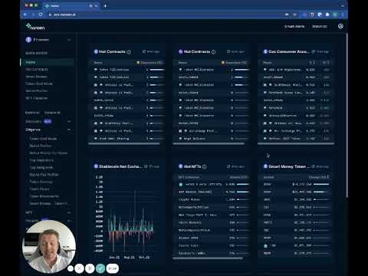Open Token Overlap under Diligence

(41, 182)
